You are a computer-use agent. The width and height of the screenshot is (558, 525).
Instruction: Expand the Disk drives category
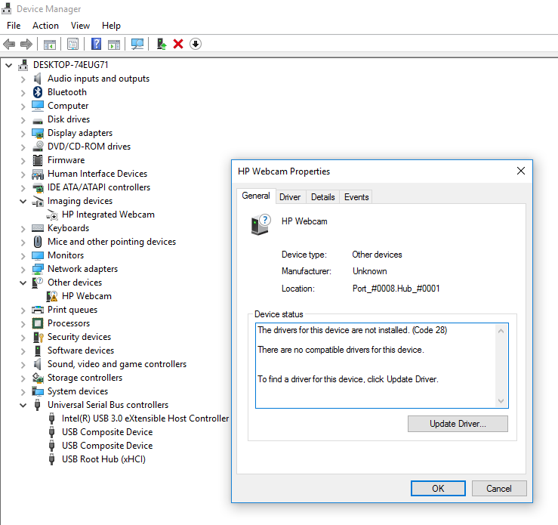(x=23, y=120)
